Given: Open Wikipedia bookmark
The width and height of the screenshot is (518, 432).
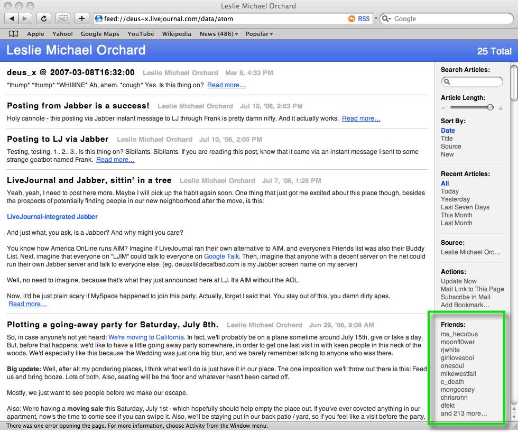Looking at the screenshot, I should click(x=177, y=34).
